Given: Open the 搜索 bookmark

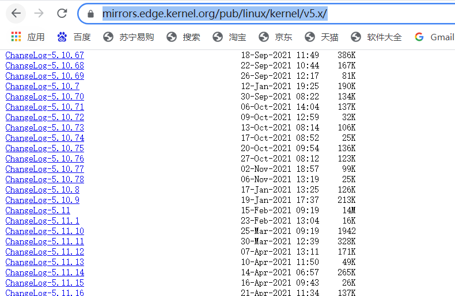Looking at the screenshot, I should (183, 37).
